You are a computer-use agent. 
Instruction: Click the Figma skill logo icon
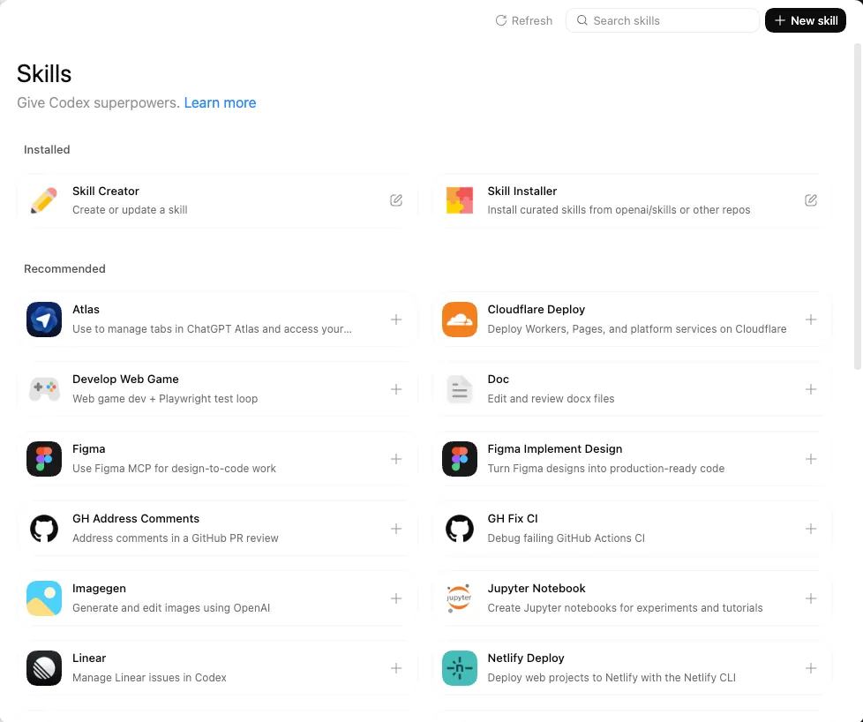click(x=44, y=459)
